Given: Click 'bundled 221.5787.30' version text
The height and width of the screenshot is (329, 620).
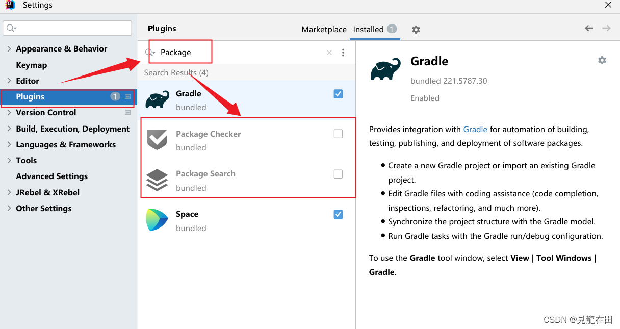Looking at the screenshot, I should pyautogui.click(x=449, y=81).
